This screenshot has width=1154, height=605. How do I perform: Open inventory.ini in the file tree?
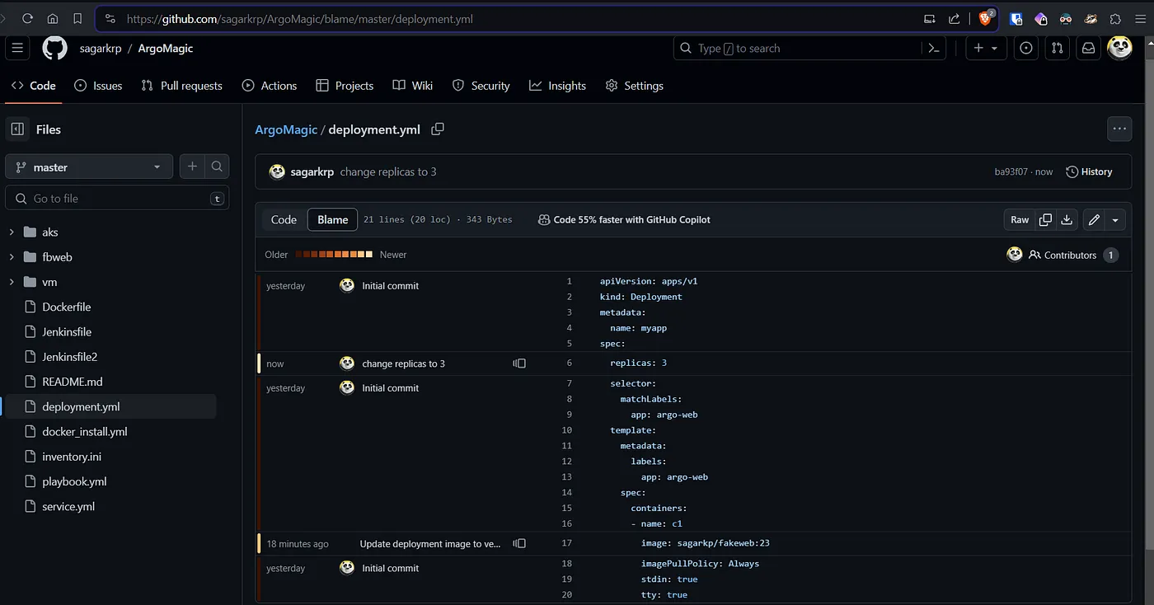click(x=72, y=457)
